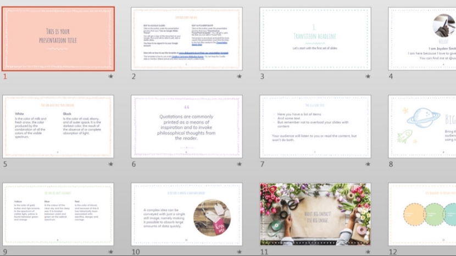Image resolution: width=456 pixels, height=256 pixels.
Task: Click the transition star icon under slide 3
Action: click(x=368, y=76)
